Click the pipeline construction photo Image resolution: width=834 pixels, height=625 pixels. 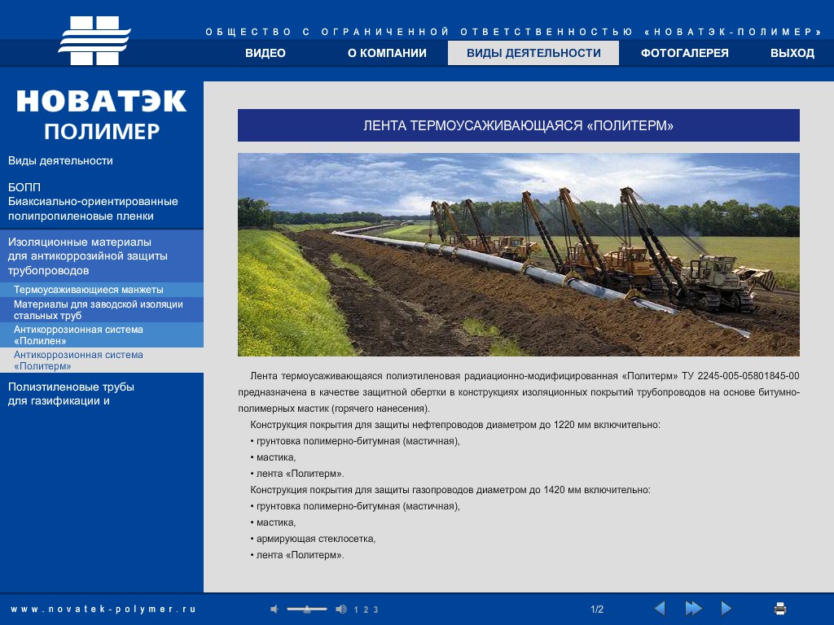click(x=519, y=255)
